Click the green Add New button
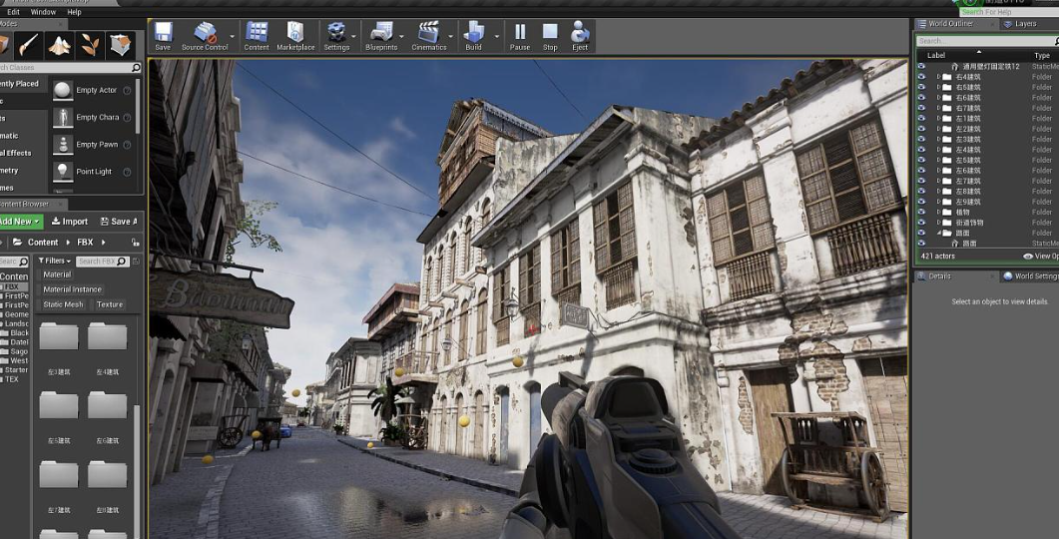This screenshot has height=539, width=1059. (x=20, y=222)
